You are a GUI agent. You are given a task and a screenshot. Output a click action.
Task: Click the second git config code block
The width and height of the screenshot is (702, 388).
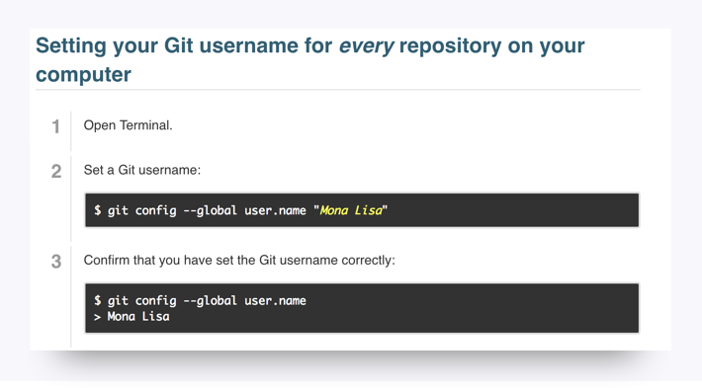click(x=362, y=308)
